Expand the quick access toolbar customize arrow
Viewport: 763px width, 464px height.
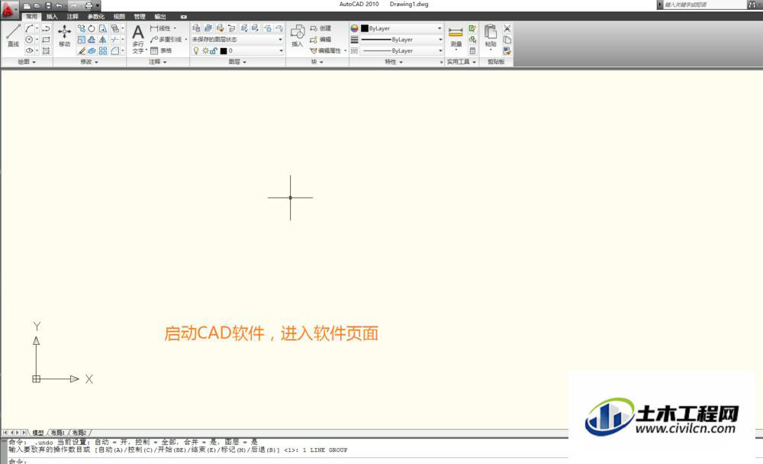98,6
